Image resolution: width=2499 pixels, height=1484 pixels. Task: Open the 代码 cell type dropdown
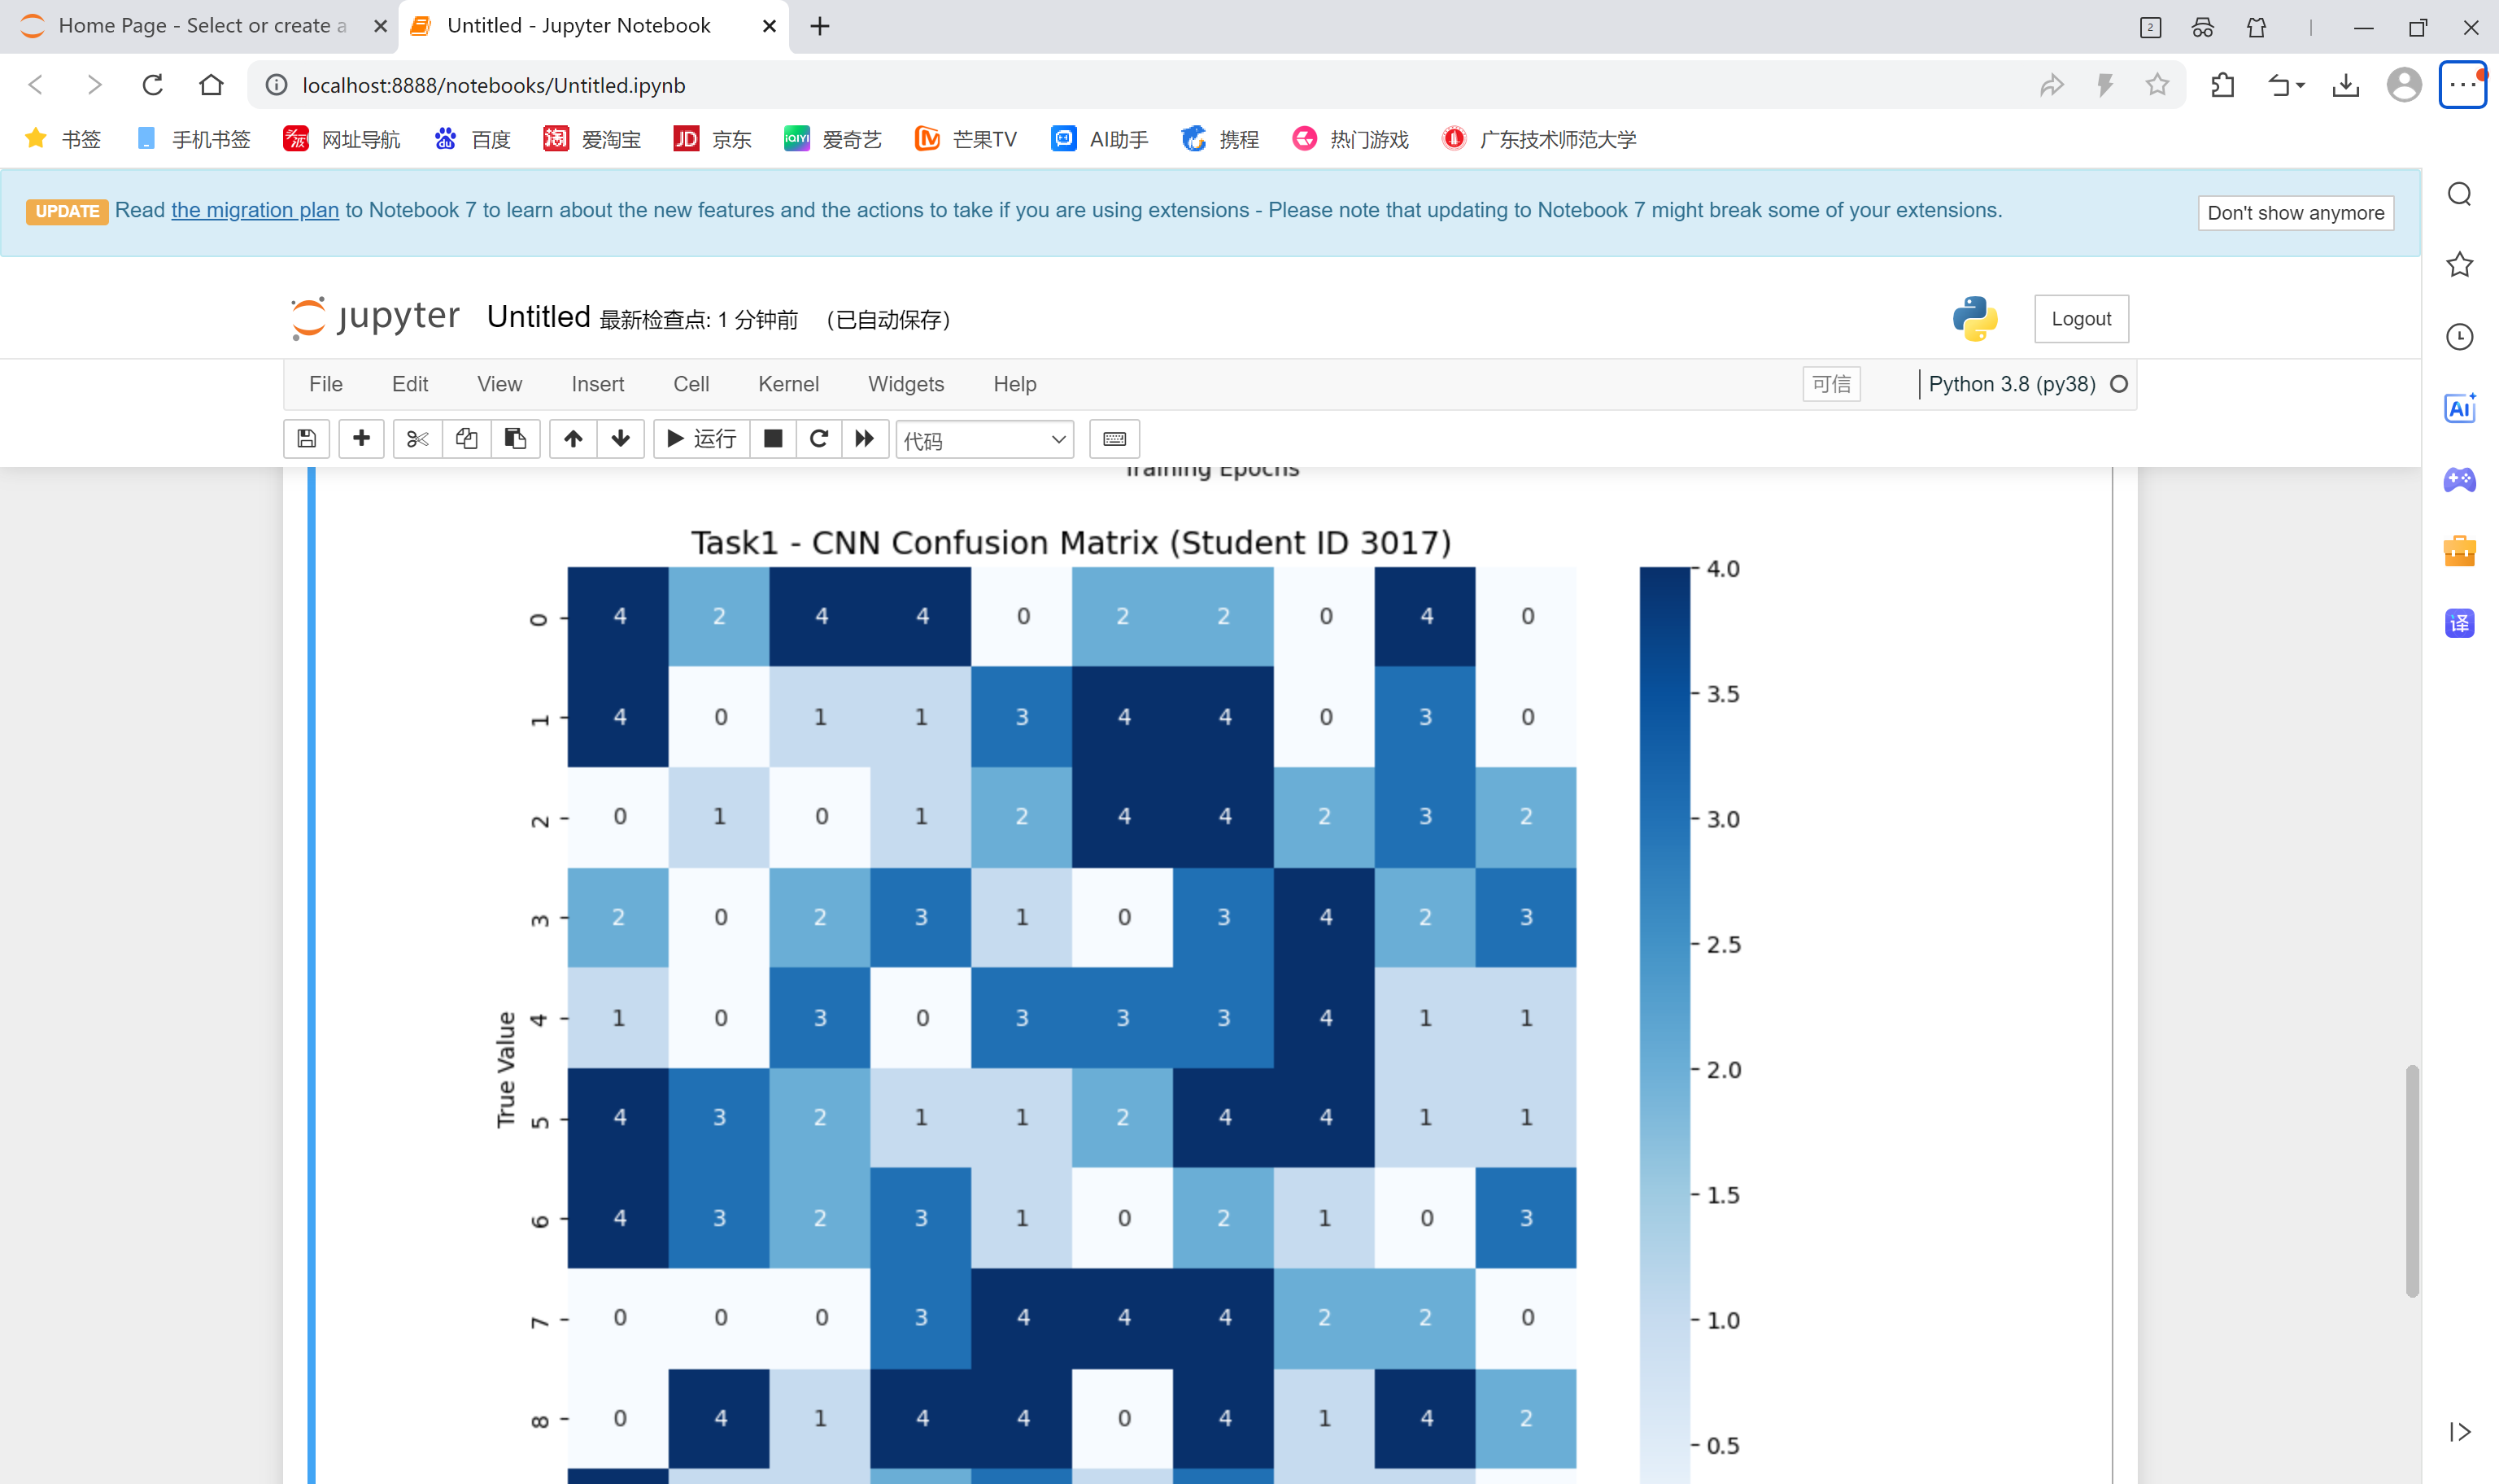pyautogui.click(x=983, y=440)
